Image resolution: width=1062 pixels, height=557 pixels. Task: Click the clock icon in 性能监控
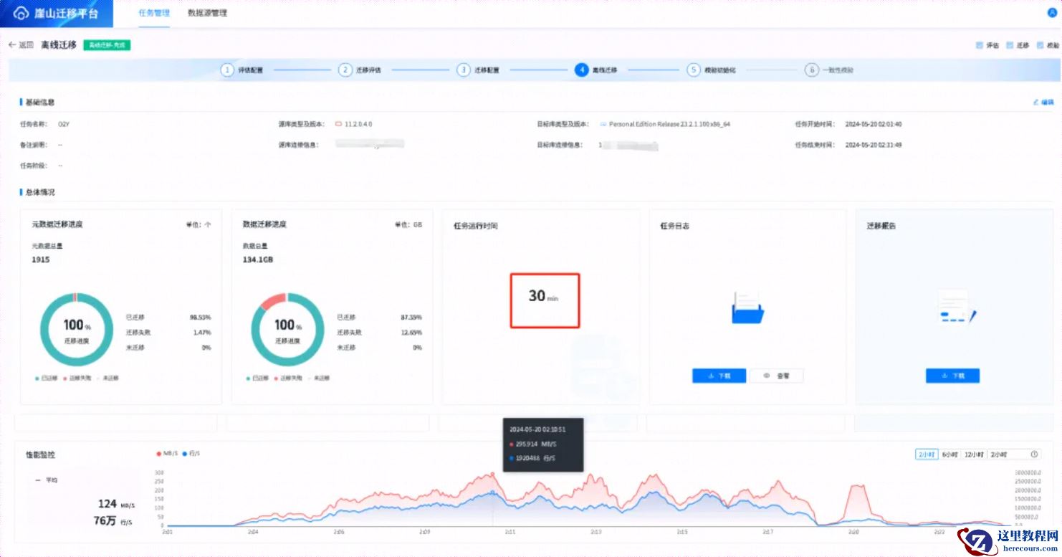click(x=1034, y=454)
